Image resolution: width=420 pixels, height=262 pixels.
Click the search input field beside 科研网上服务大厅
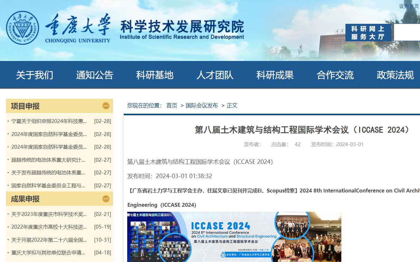[x=407, y=33]
